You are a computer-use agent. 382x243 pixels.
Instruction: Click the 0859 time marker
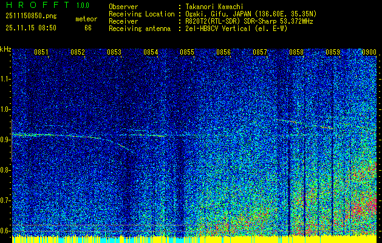(x=333, y=52)
